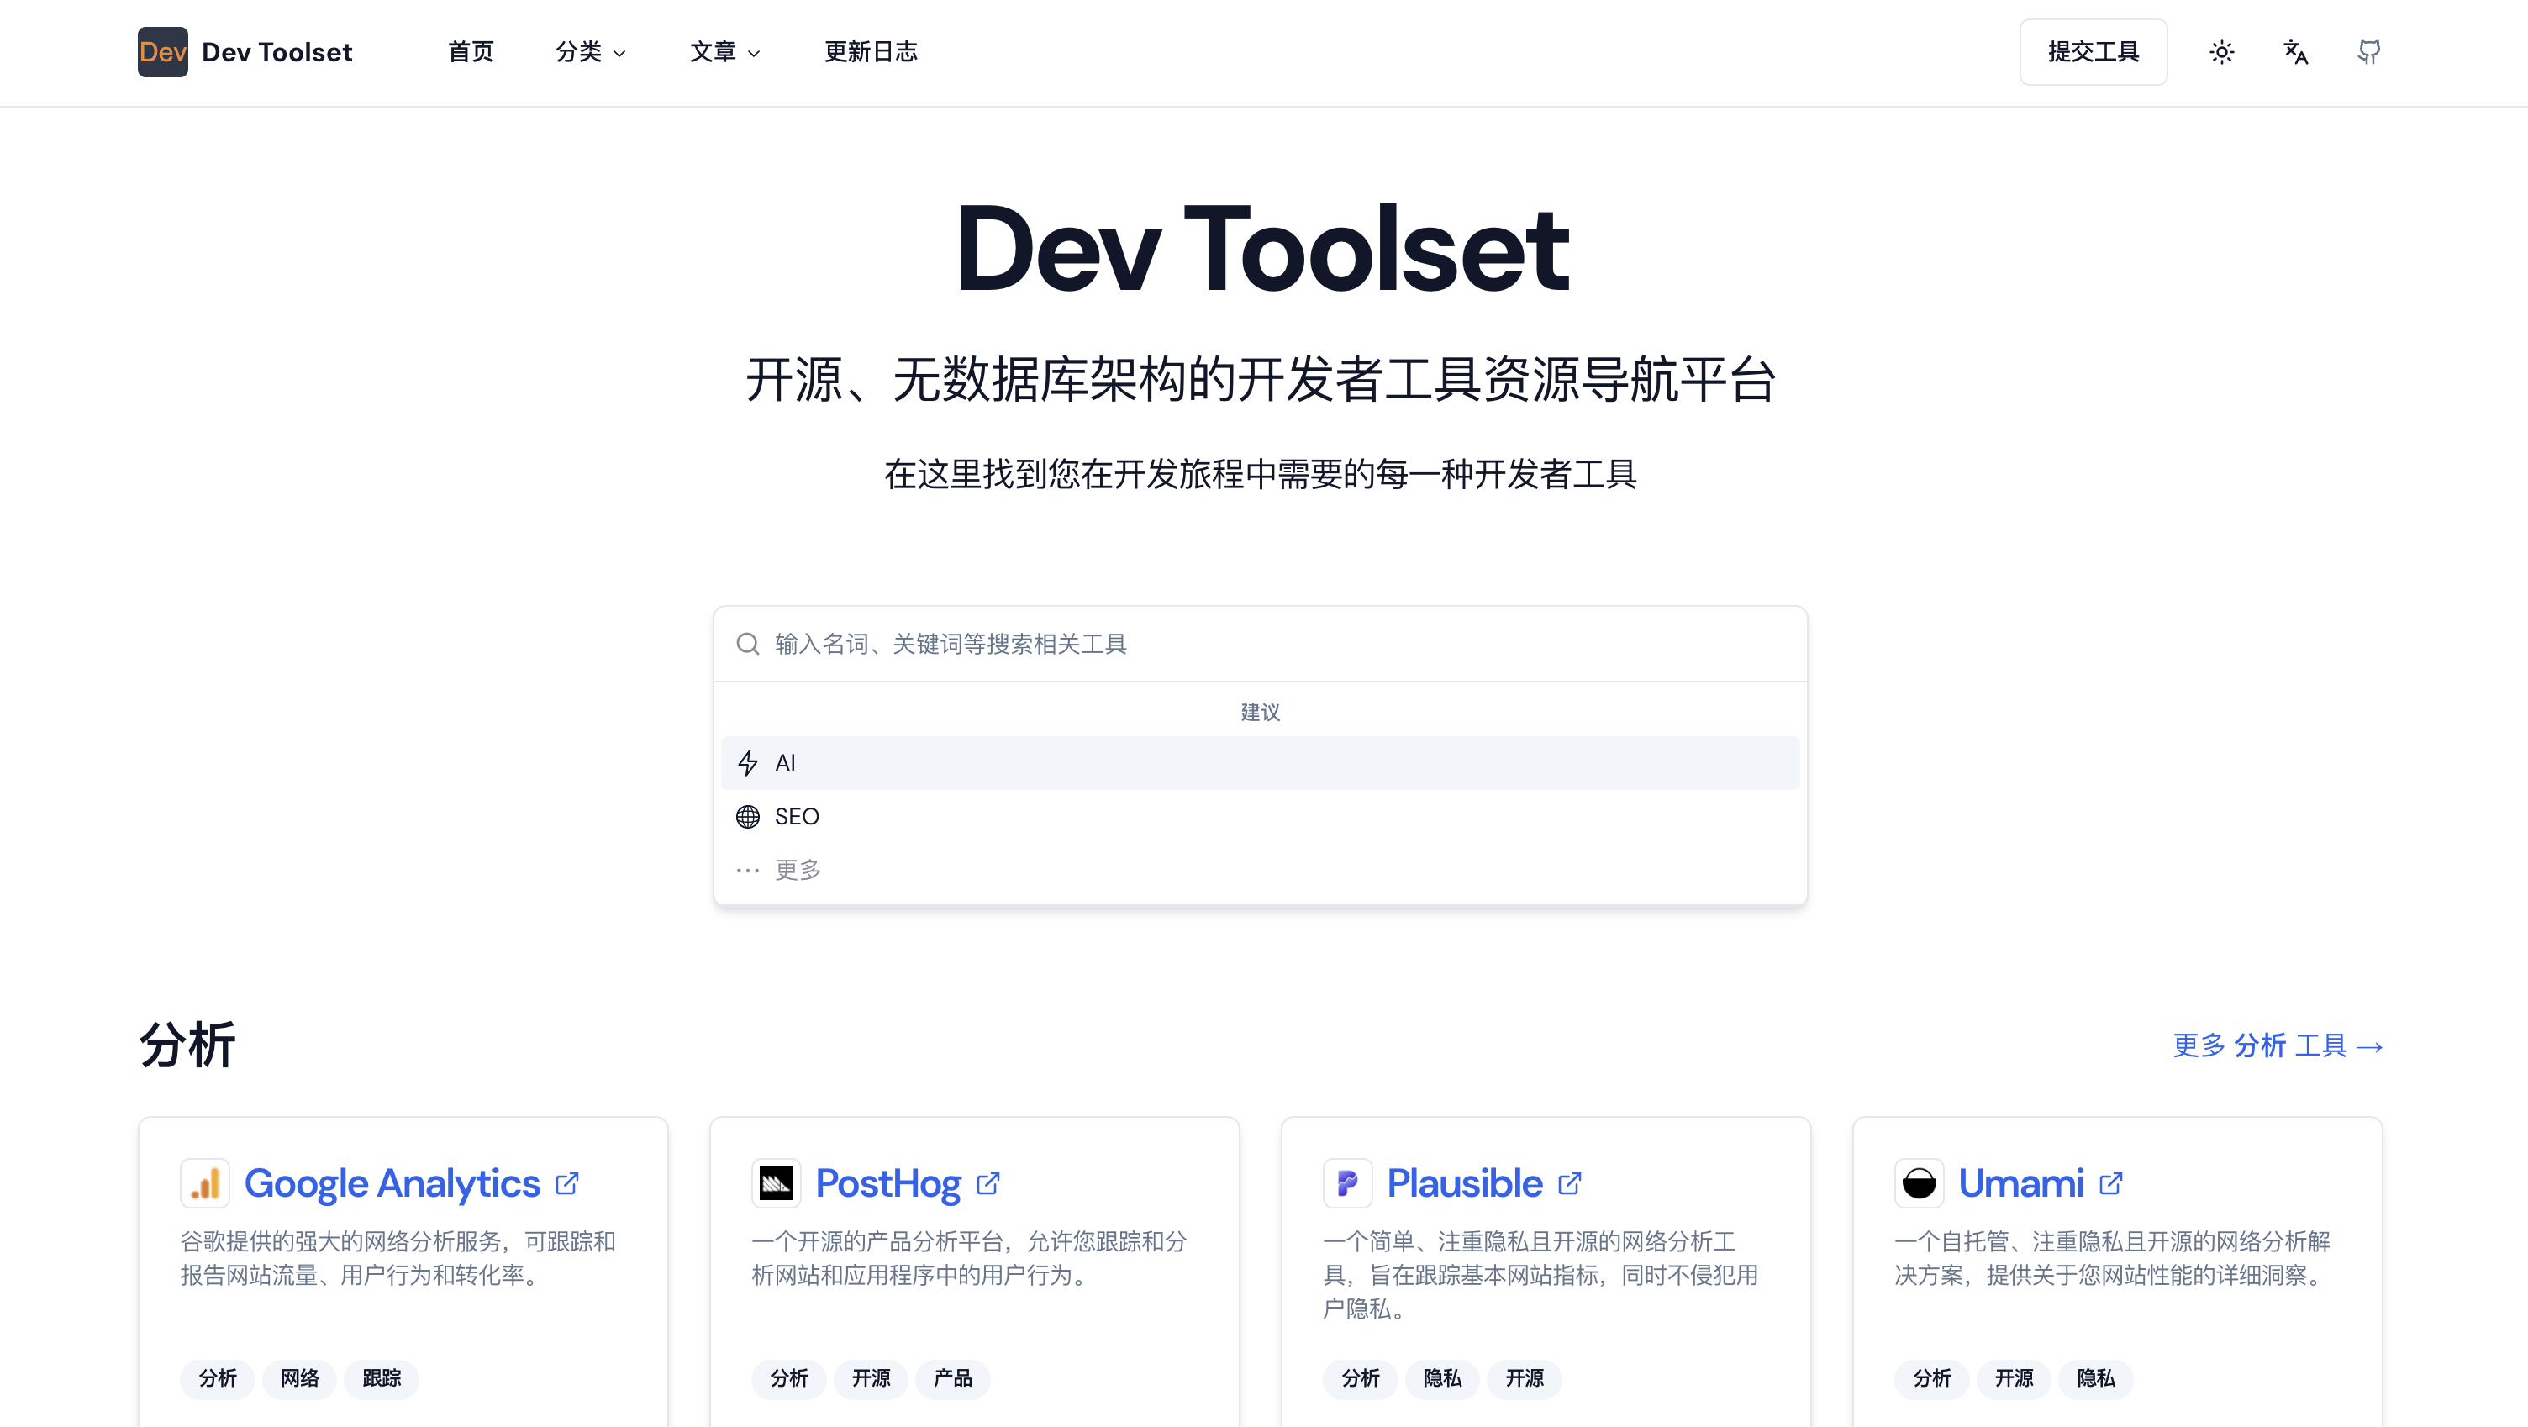
Task: Expand the 分类 dropdown menu
Action: [590, 52]
